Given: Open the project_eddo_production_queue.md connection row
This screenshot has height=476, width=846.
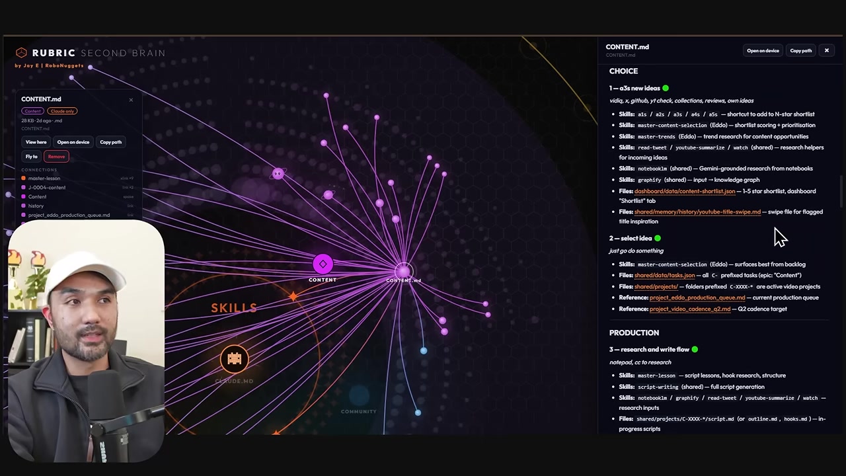Looking at the screenshot, I should tap(77, 216).
